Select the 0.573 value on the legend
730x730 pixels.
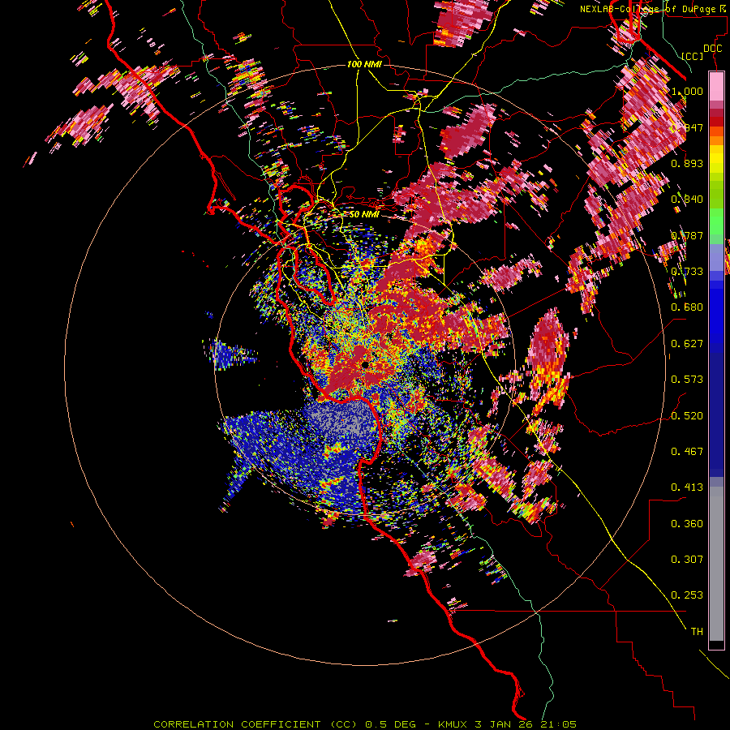coord(687,380)
